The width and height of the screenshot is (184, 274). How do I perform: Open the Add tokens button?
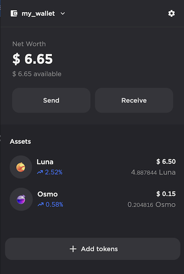coord(92,249)
